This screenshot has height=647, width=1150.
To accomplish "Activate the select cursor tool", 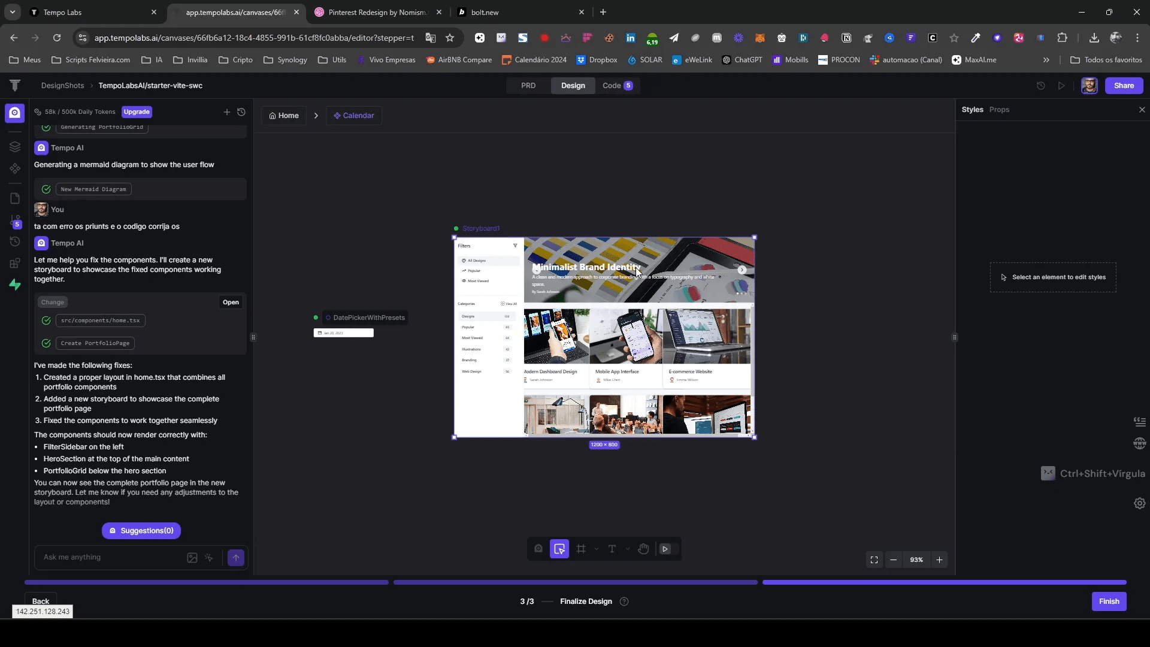I will point(559,549).
